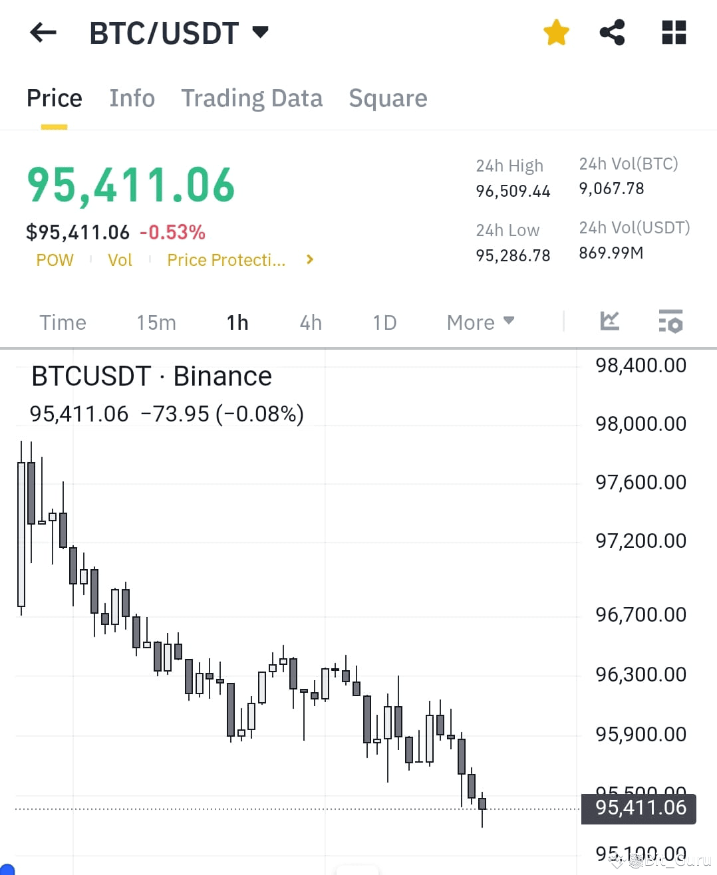
Task: Click the back arrow to return
Action: click(43, 32)
